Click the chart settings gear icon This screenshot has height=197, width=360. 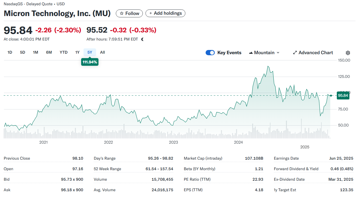click(x=348, y=53)
